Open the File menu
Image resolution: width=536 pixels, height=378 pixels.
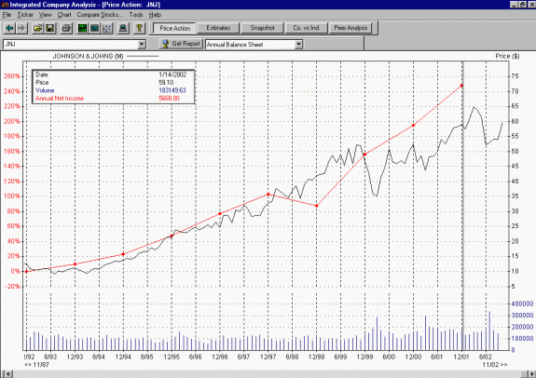(x=7, y=15)
